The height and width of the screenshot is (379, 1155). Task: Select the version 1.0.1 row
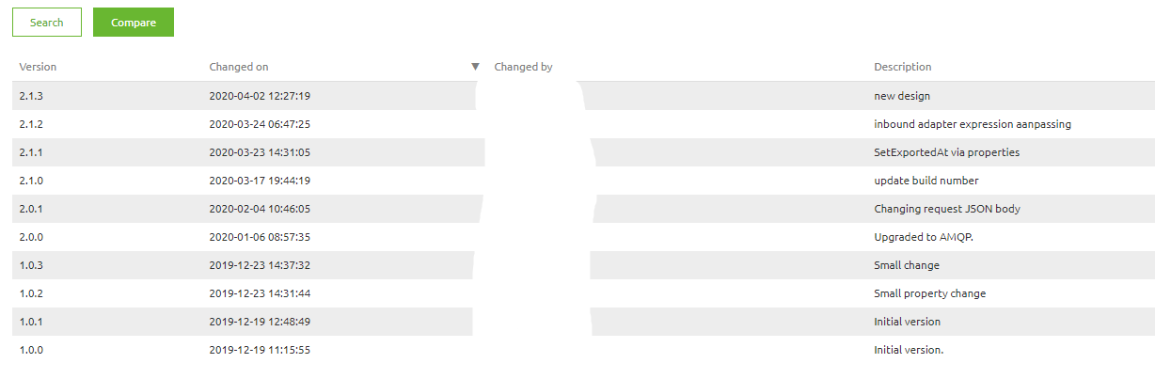pyautogui.click(x=31, y=322)
